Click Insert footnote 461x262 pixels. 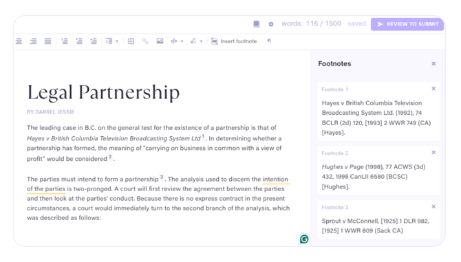click(234, 41)
